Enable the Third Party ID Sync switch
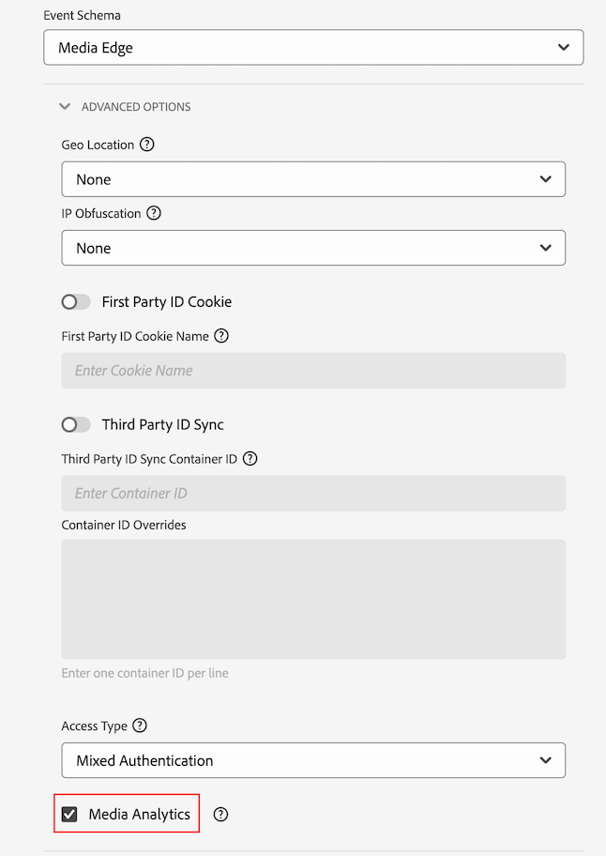606x856 pixels. [76, 425]
